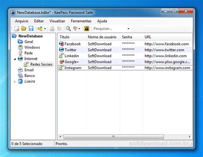Screen dimensions: 203x157
Task: Select the Email group
Action: [x=29, y=70]
